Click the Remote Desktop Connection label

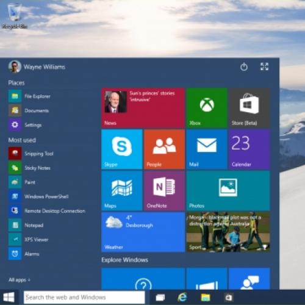click(55, 211)
